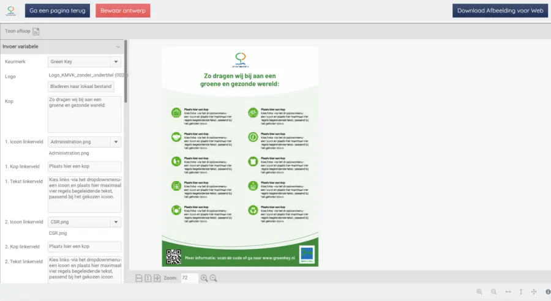Viewport: 551px width, 301px height.
Task: Open '1. Icoon linkerveld' Administration.png dropdown
Action: pyautogui.click(x=84, y=142)
